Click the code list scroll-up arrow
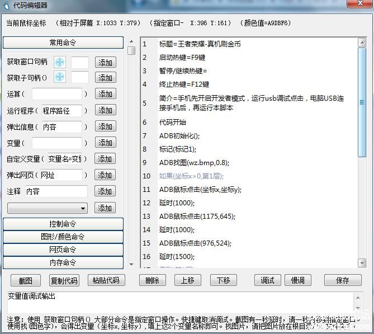 [x=362, y=41]
